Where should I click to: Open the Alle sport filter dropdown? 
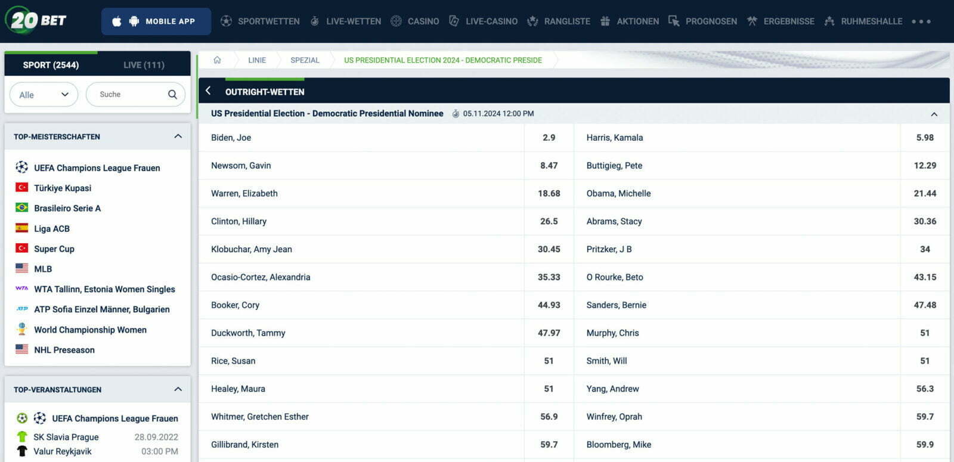(44, 94)
